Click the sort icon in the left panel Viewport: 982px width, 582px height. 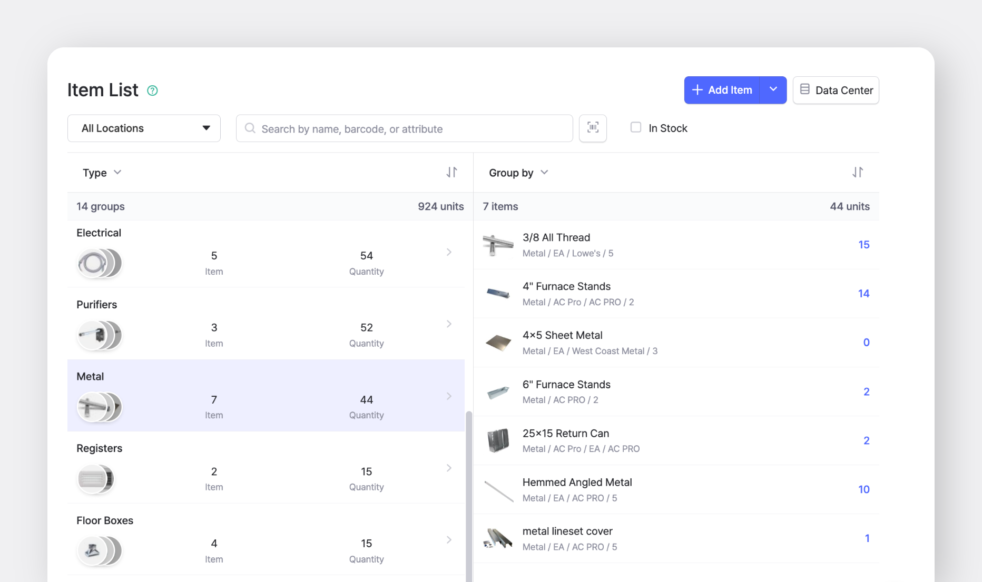(x=451, y=172)
